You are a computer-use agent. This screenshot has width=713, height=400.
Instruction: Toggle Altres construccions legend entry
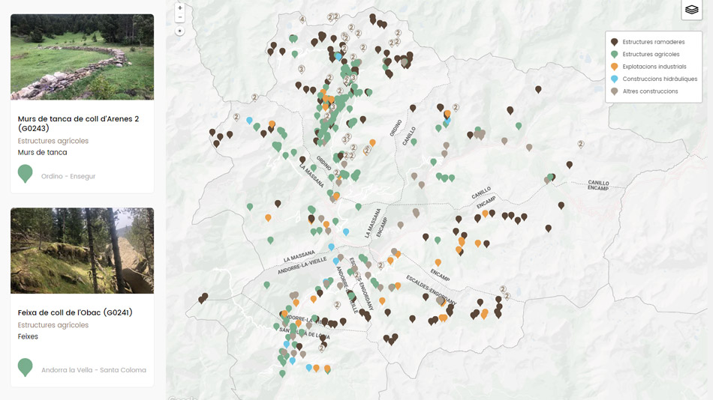(649, 91)
